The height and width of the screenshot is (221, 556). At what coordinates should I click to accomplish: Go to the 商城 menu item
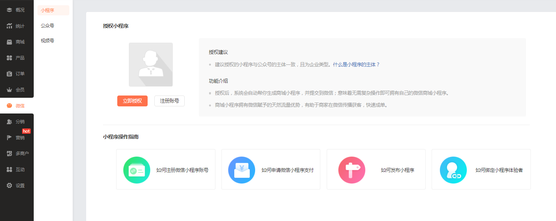click(x=17, y=42)
